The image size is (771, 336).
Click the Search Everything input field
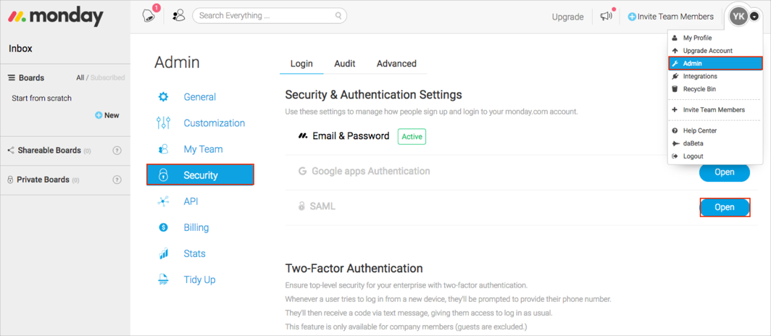(x=264, y=15)
